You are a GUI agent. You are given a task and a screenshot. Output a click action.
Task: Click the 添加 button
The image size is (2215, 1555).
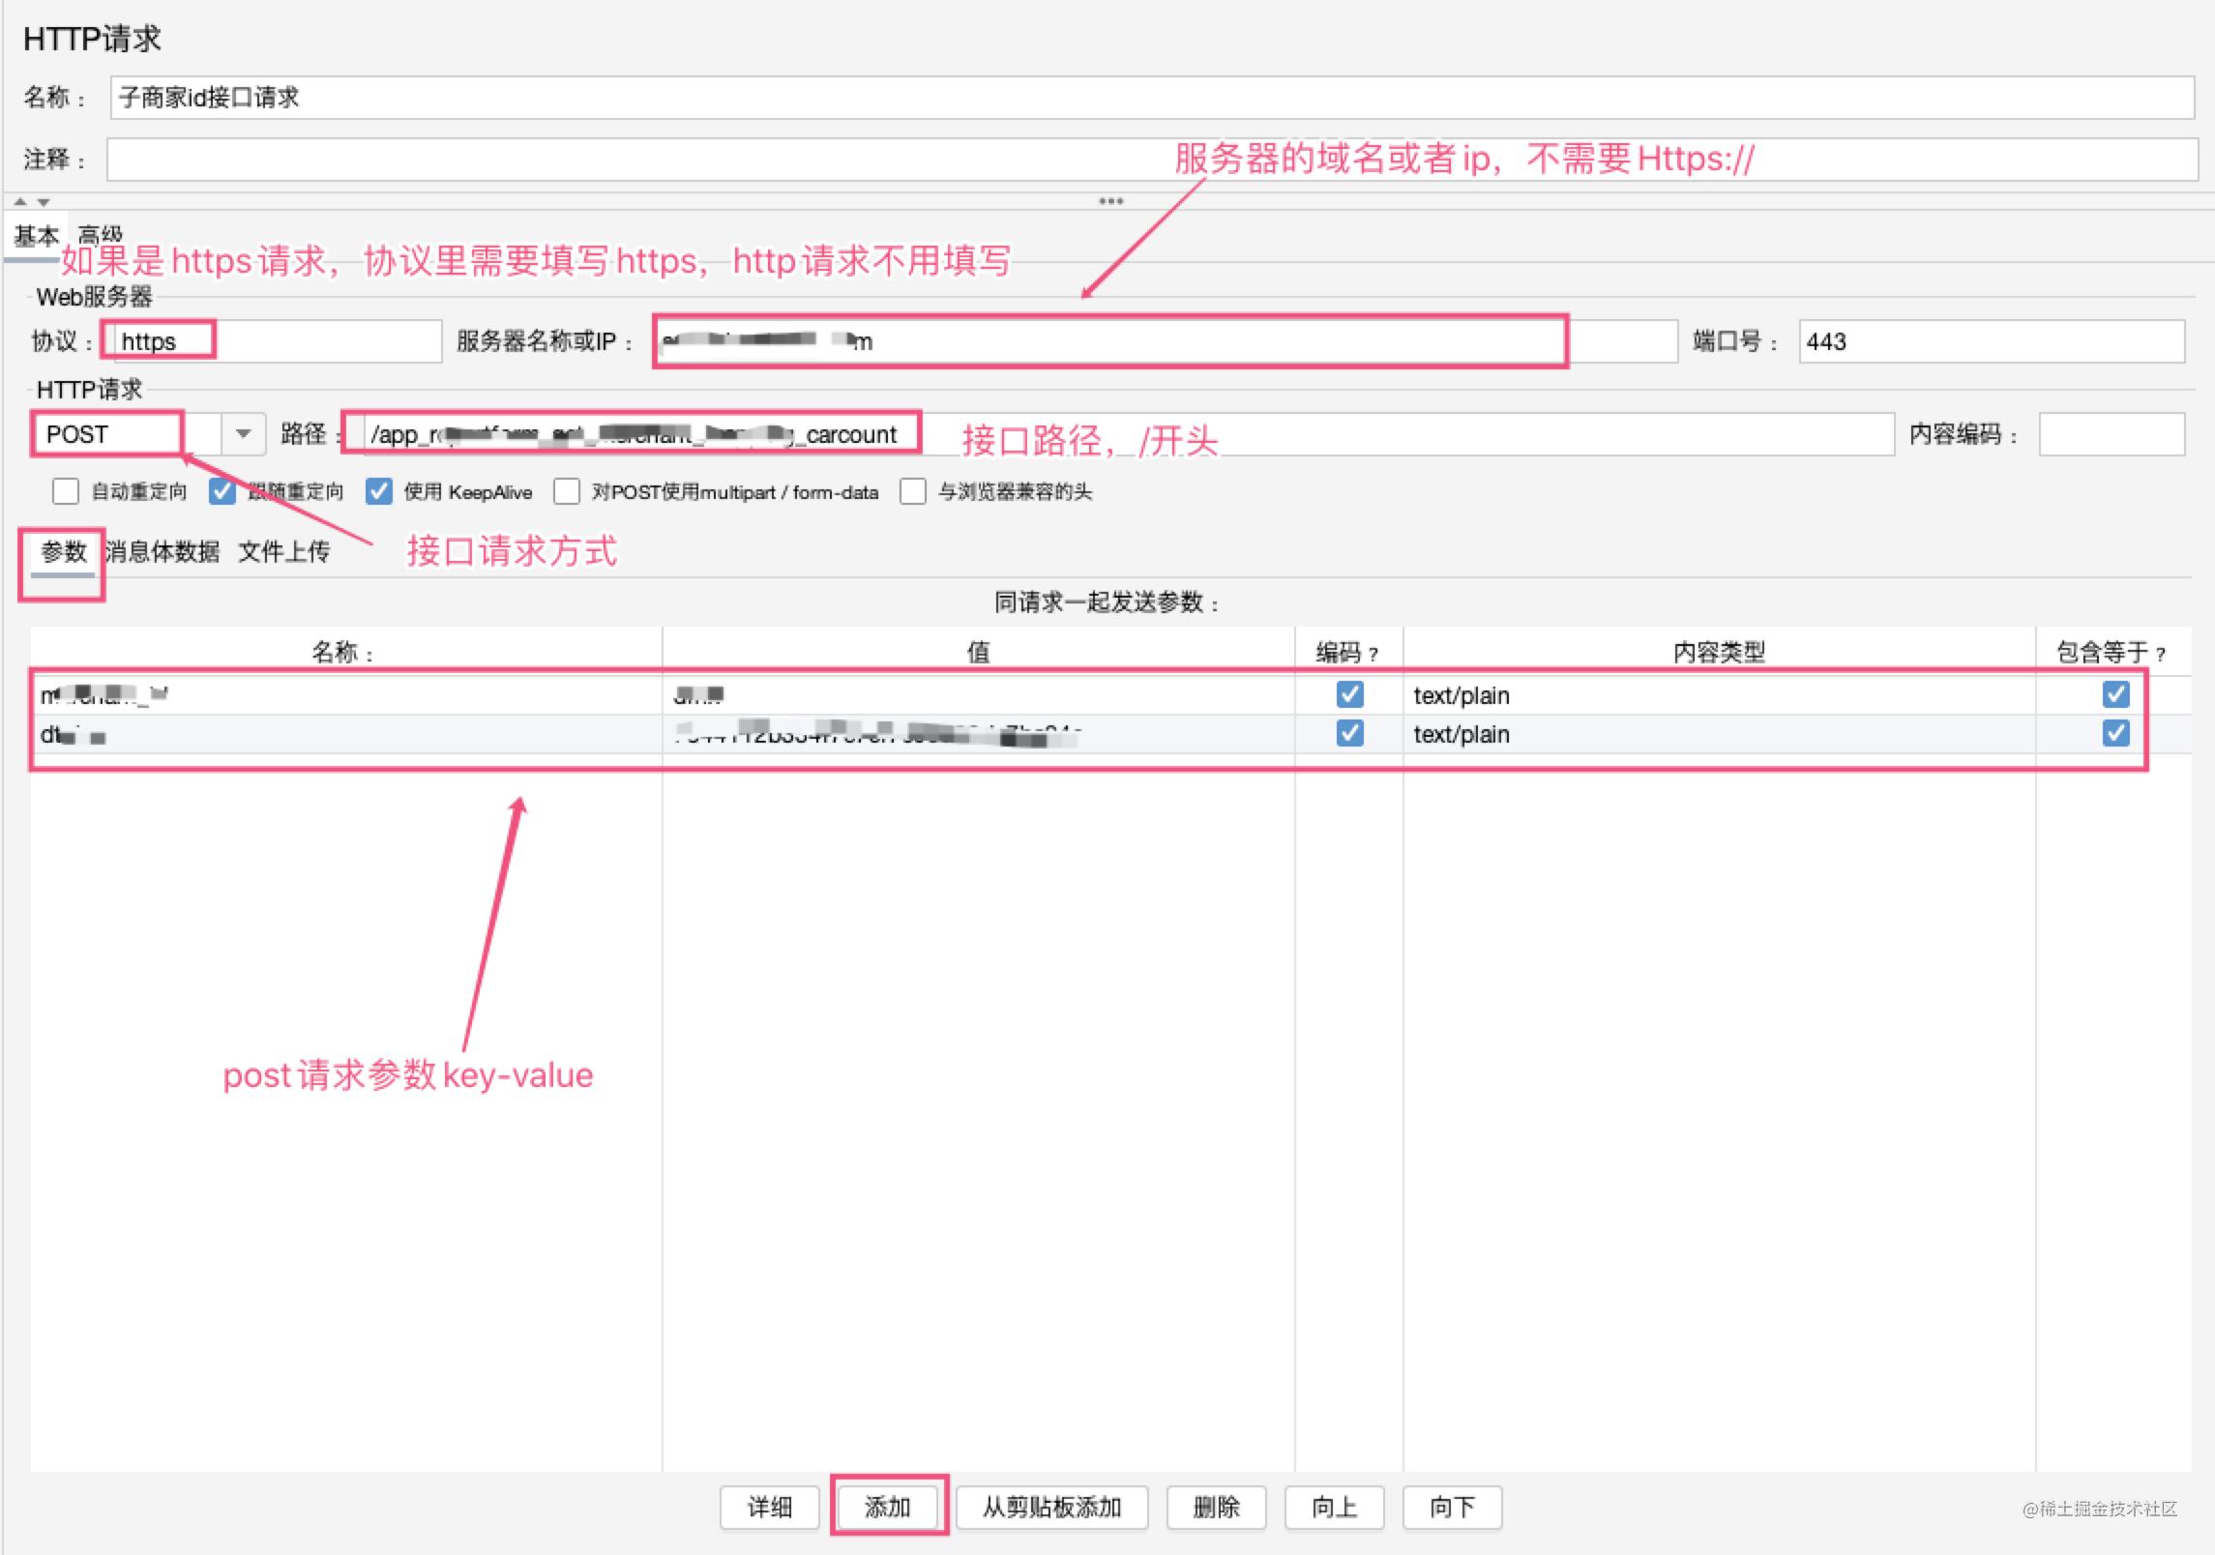[888, 1507]
